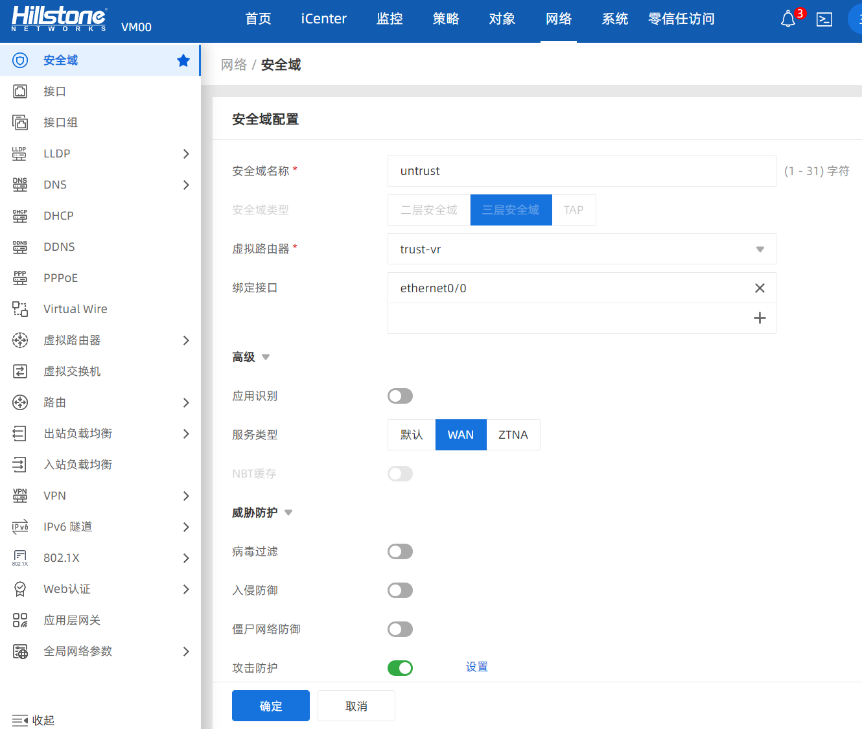This screenshot has width=862, height=729.
Task: Expand the 全局网络参数 submenu chevron
Action: point(186,651)
